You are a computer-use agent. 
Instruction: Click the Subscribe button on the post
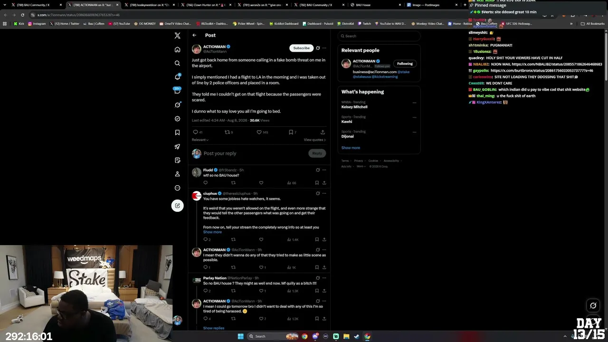pos(302,48)
